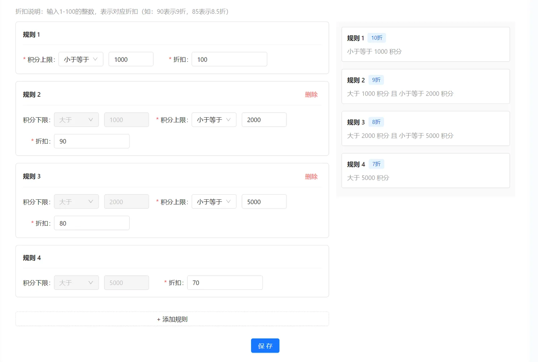Open Rule 2 upper limit 小于等于 dropdown
The image size is (538, 362).
(x=214, y=120)
